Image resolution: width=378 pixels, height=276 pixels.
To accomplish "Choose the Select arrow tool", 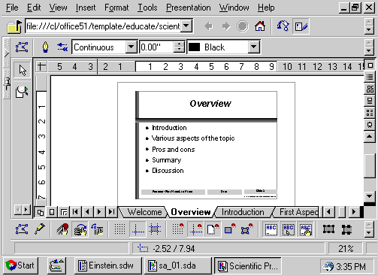I will point(23,70).
